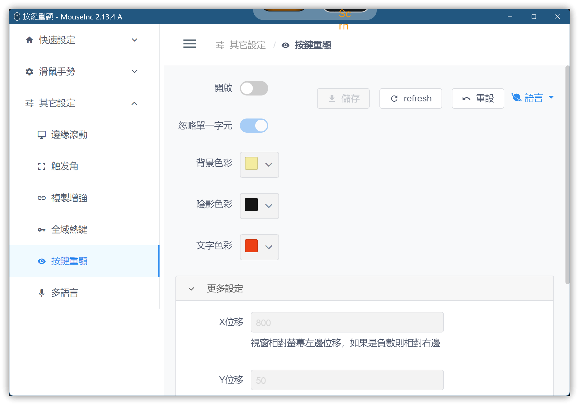Click the refresh button
579x405 pixels.
[411, 98]
